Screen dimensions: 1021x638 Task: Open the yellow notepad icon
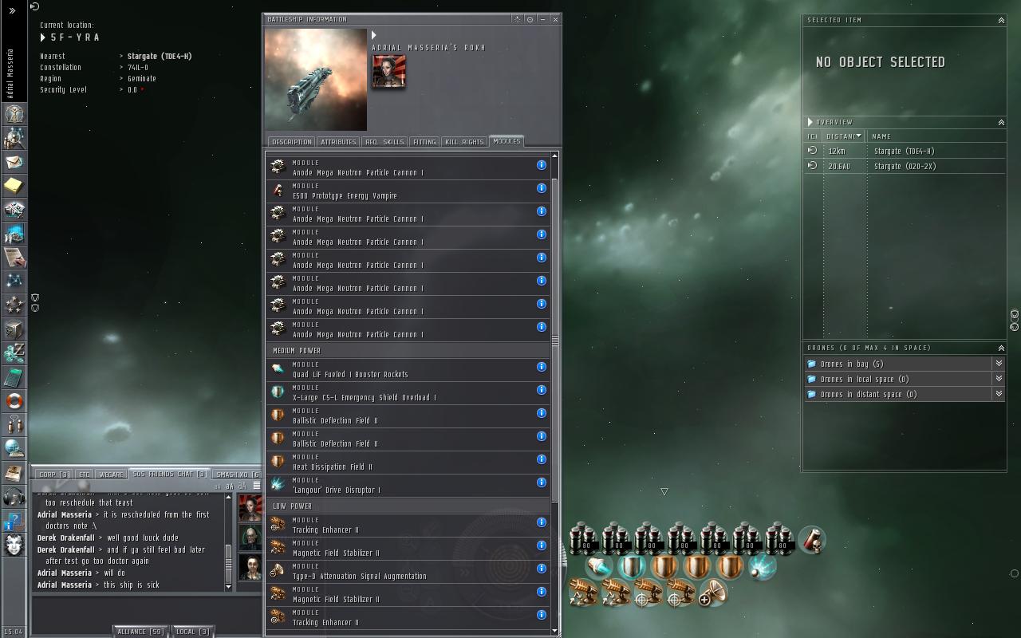pos(14,186)
